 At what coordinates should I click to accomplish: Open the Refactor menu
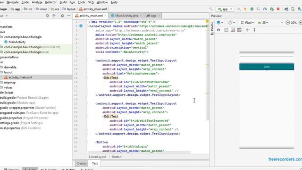[x=51, y=2]
